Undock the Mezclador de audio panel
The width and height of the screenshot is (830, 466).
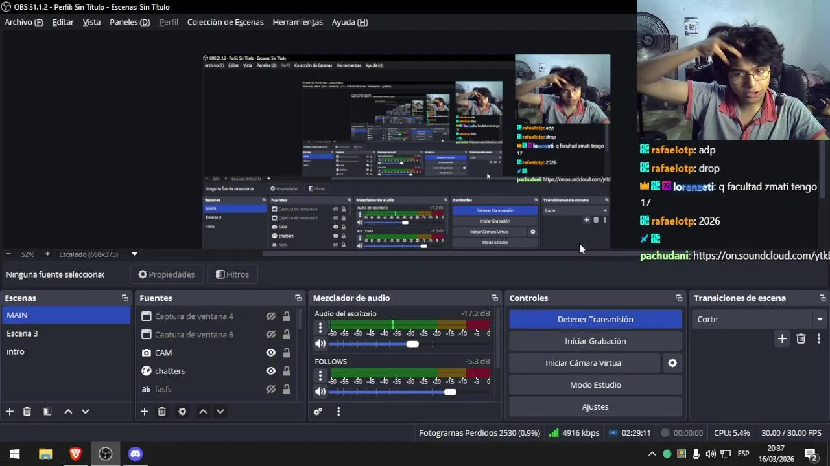[x=495, y=298]
